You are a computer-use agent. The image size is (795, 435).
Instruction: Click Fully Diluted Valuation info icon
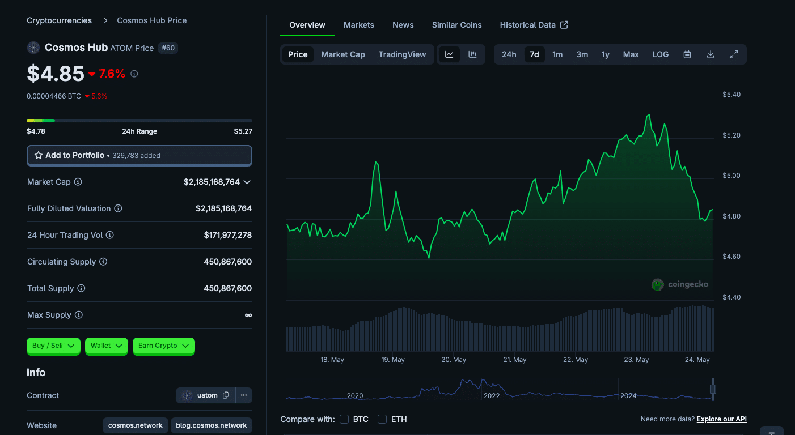click(118, 208)
